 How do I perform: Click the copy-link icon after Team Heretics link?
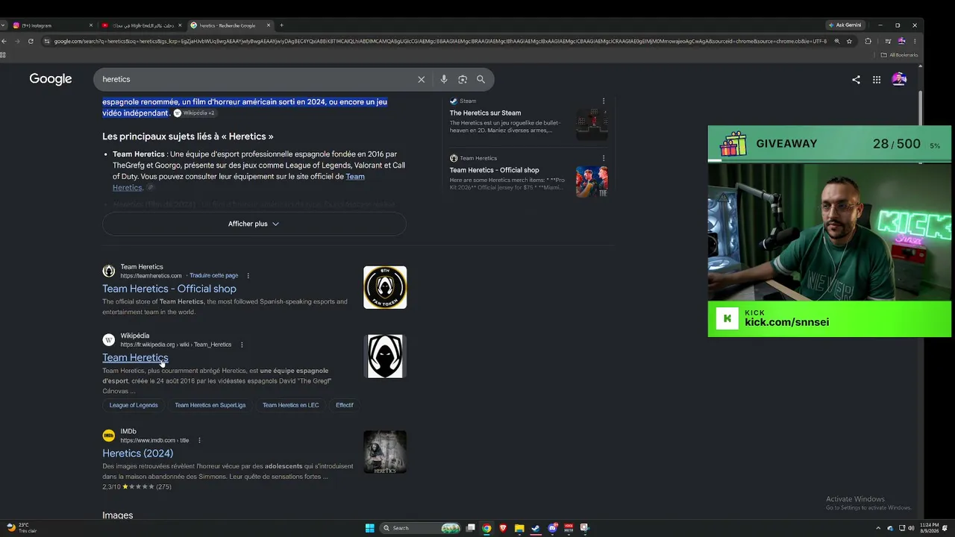150,188
